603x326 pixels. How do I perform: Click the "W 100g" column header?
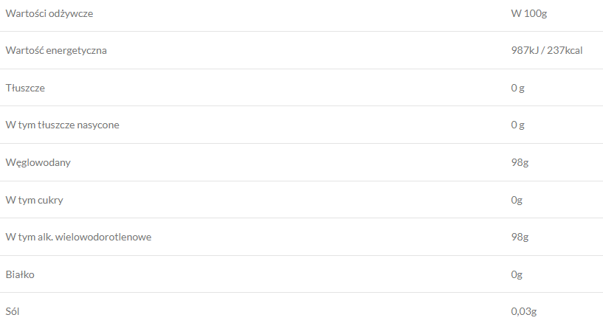(x=527, y=14)
